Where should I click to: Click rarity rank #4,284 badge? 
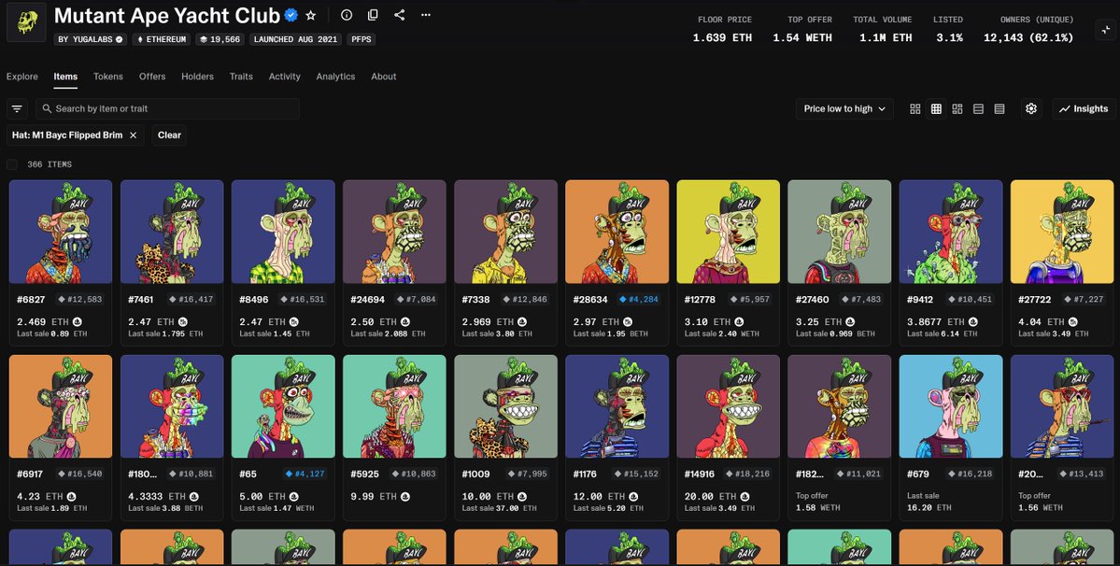pos(640,300)
